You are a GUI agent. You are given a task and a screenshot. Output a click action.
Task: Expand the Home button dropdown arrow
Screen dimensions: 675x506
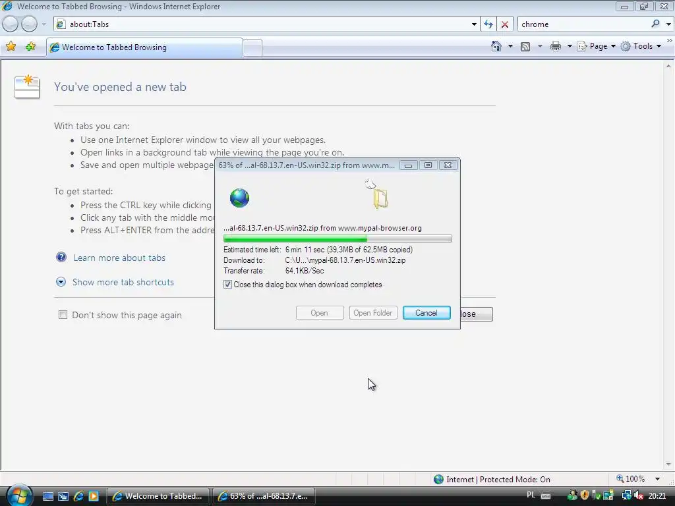click(511, 46)
